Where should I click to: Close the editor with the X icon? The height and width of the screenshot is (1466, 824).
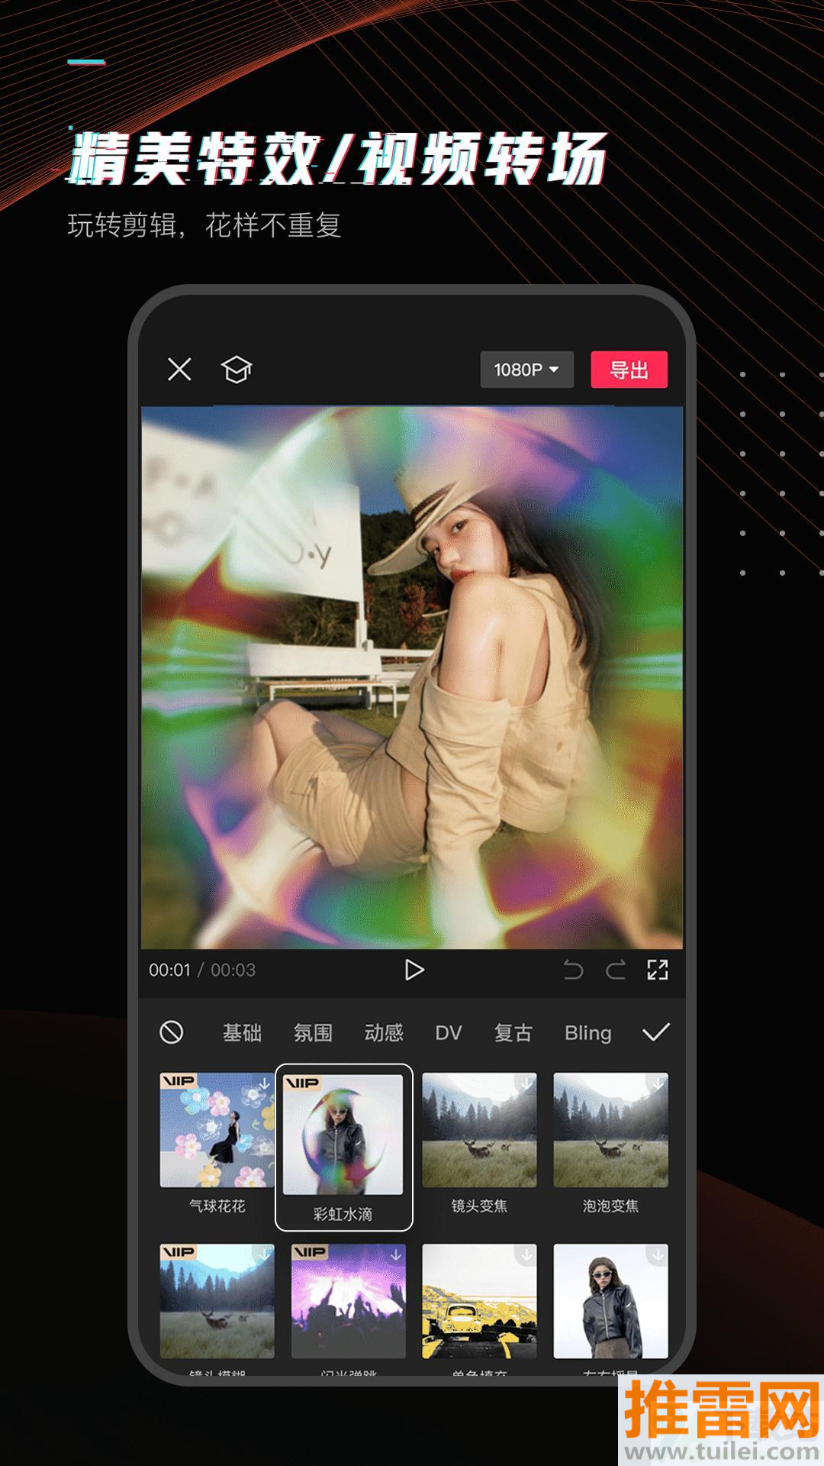coord(179,370)
